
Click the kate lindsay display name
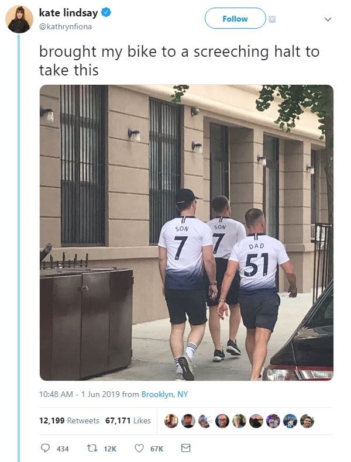pyautogui.click(x=68, y=13)
